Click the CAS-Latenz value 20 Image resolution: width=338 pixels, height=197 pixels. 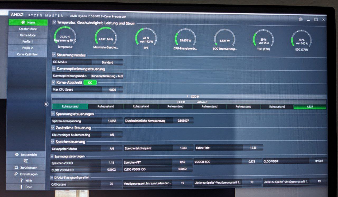[x=111, y=184]
